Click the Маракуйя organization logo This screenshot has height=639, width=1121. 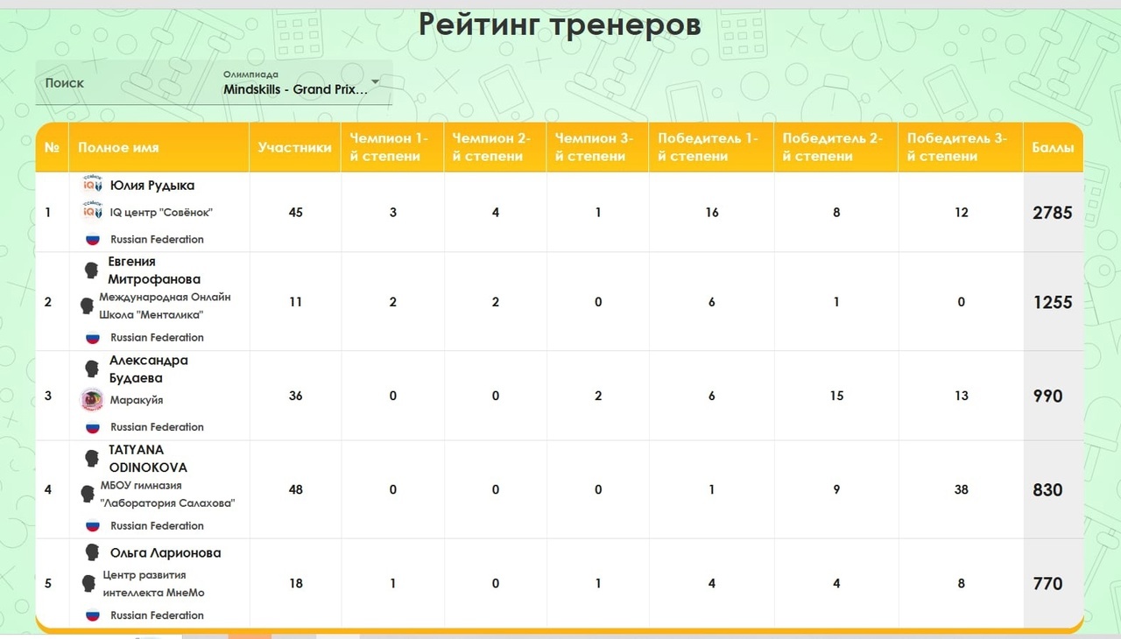(92, 400)
